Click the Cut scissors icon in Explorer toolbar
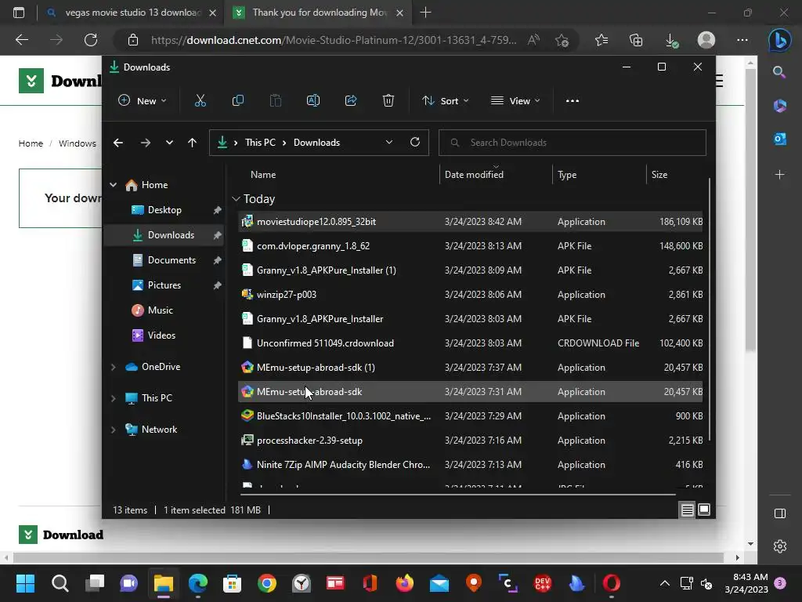Image resolution: width=802 pixels, height=602 pixels. click(x=200, y=101)
